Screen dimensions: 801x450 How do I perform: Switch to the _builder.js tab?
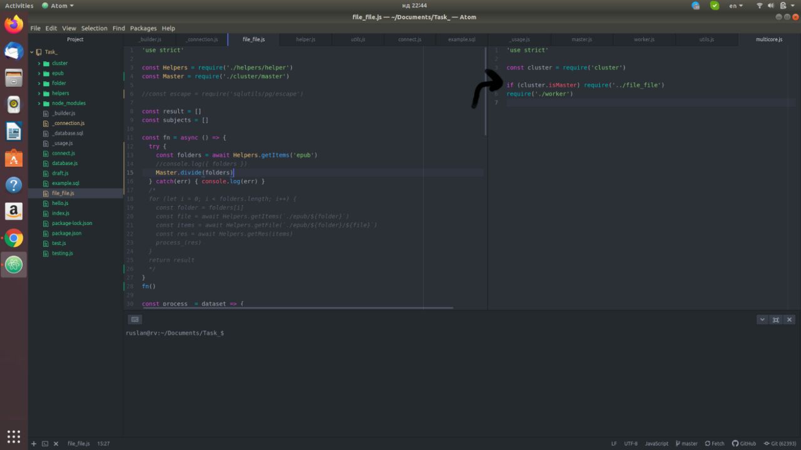150,39
